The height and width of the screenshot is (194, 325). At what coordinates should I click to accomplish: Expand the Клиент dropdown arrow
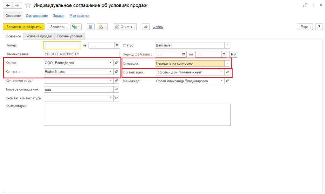[111, 63]
